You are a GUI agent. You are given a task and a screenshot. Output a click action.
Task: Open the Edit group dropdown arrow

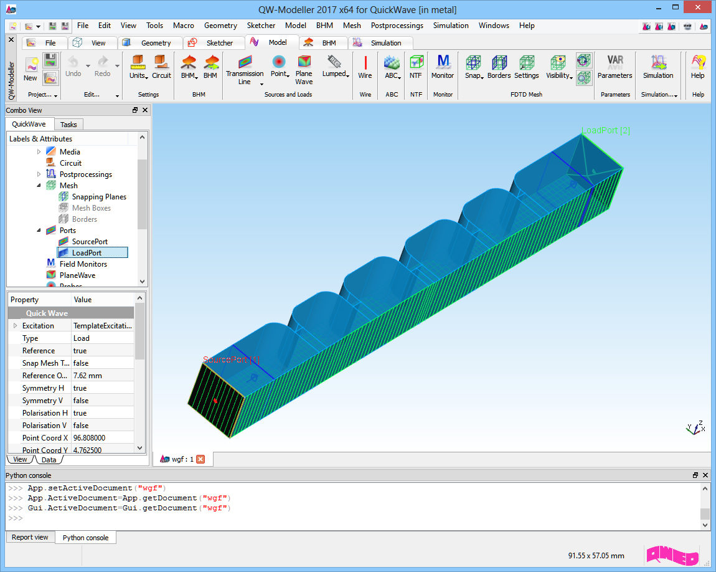117,95
